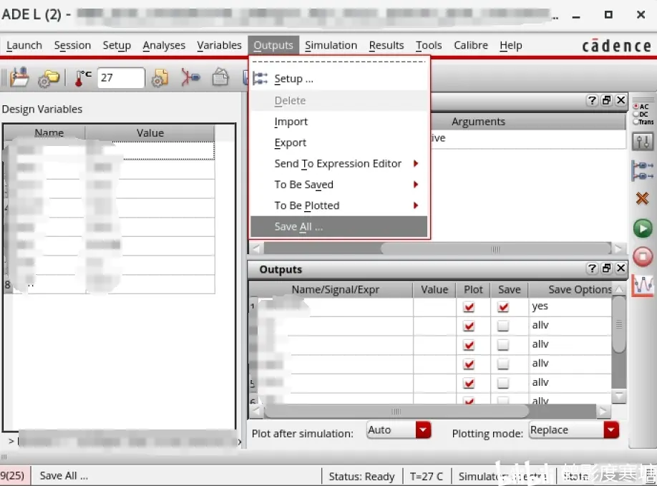
Task: Click Analyses panel scroll-right arrow
Action: pos(618,248)
